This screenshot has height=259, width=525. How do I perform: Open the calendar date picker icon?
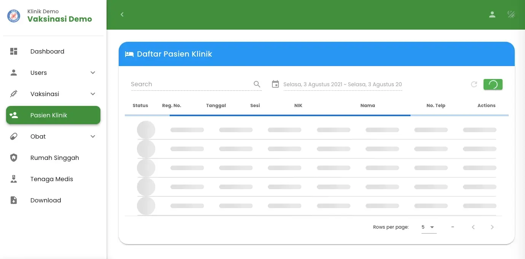pyautogui.click(x=275, y=84)
